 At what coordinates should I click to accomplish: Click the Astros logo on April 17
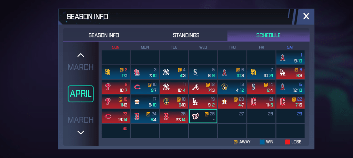137,102
